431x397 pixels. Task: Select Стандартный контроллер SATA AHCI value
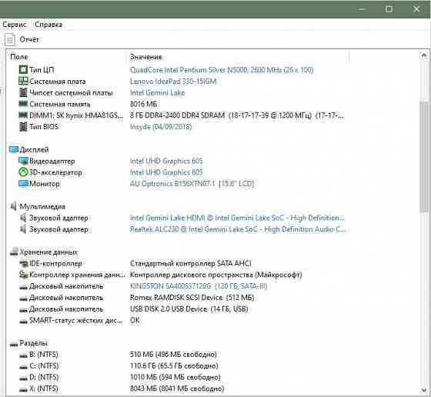pyautogui.click(x=191, y=263)
